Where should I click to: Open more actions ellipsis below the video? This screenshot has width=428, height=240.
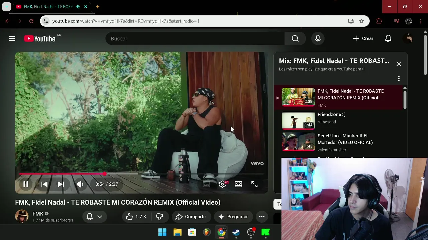pyautogui.click(x=262, y=217)
